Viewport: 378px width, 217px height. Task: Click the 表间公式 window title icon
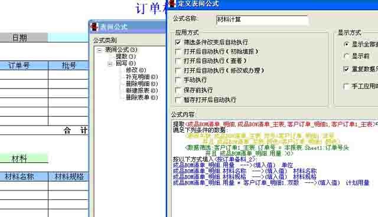(x=94, y=27)
